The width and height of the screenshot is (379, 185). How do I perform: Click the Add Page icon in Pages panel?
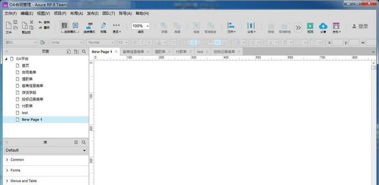pos(69,51)
